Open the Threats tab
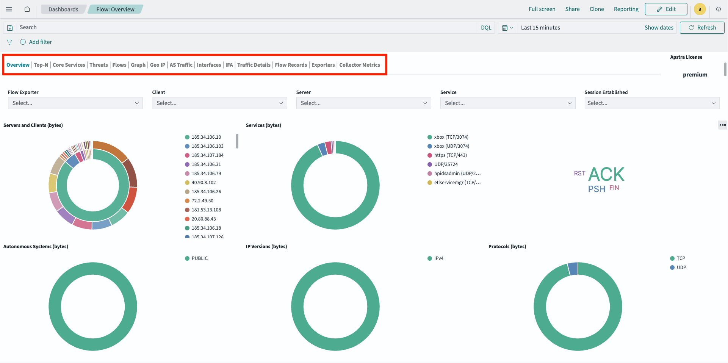This screenshot has width=728, height=363. click(99, 65)
